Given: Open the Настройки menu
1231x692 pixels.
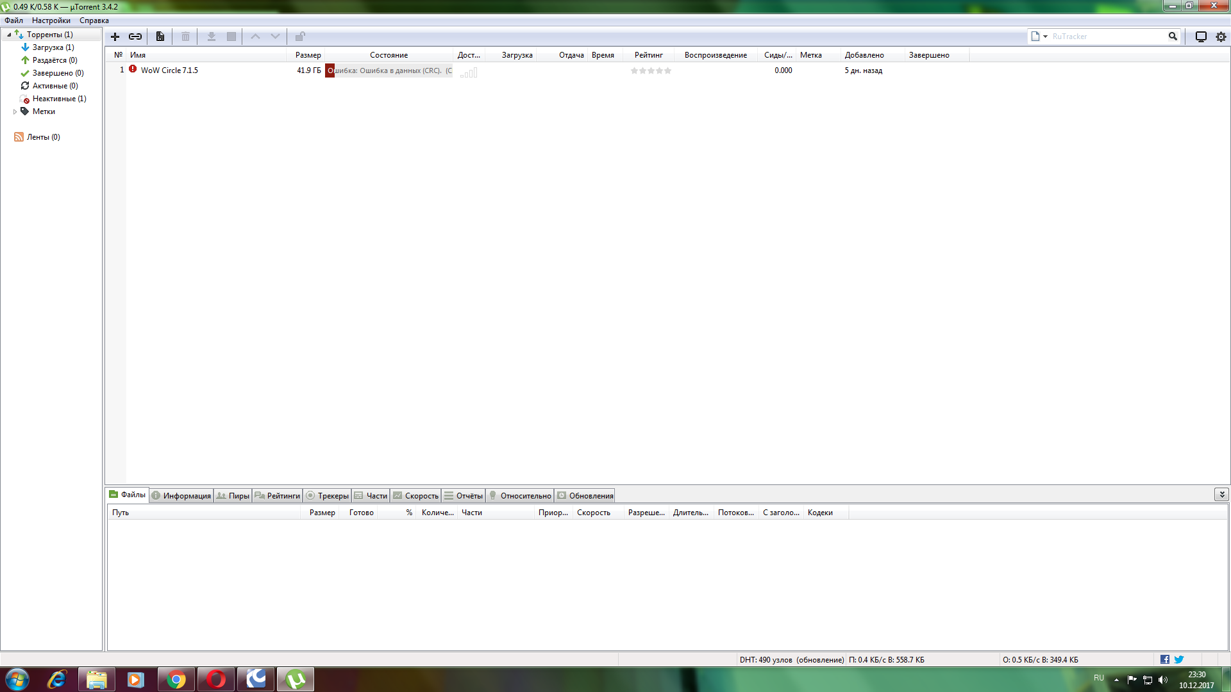Looking at the screenshot, I should (x=51, y=21).
